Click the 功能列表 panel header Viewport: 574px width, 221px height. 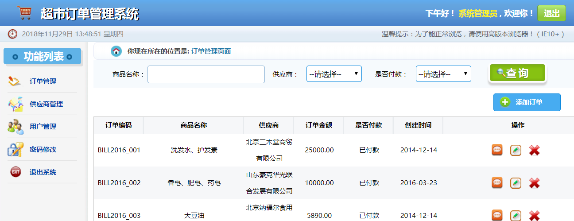[43, 56]
